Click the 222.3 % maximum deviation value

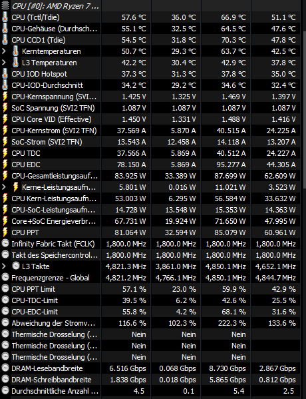pos(231,323)
